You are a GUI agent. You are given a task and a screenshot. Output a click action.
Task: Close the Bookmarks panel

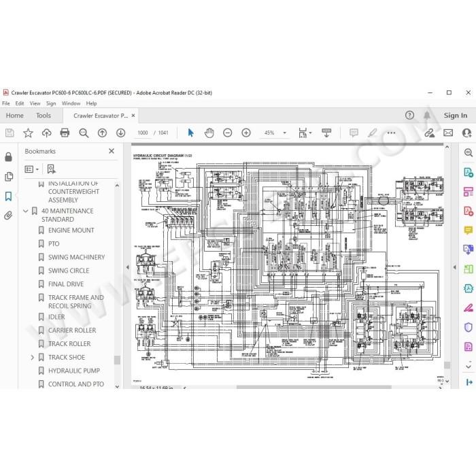tap(112, 151)
